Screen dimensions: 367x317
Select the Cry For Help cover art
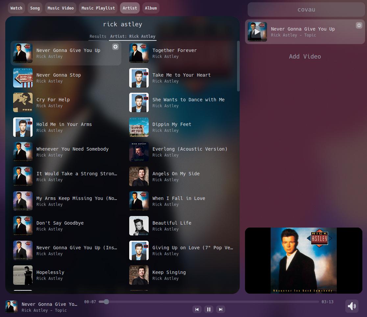pyautogui.click(x=23, y=103)
